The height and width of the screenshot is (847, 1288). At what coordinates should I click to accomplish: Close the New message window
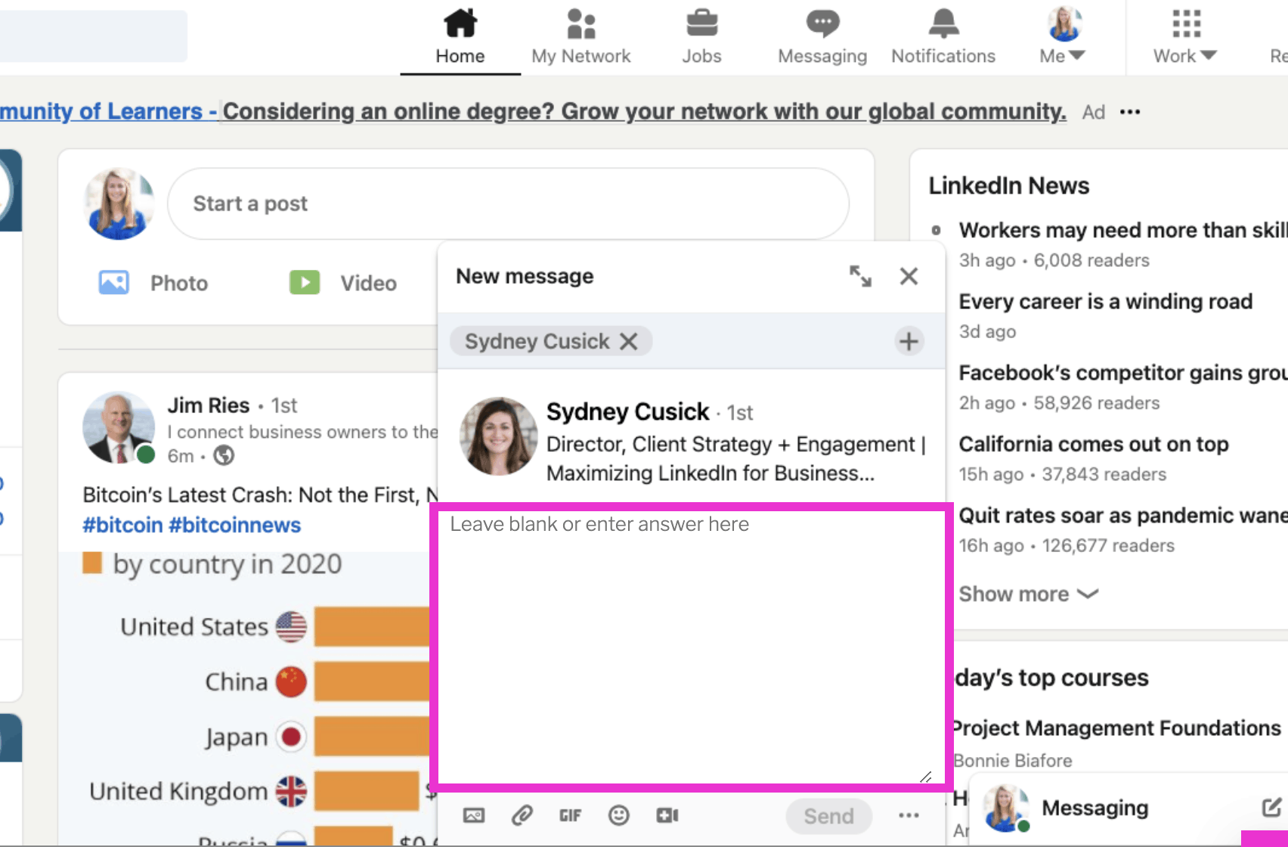tap(909, 276)
